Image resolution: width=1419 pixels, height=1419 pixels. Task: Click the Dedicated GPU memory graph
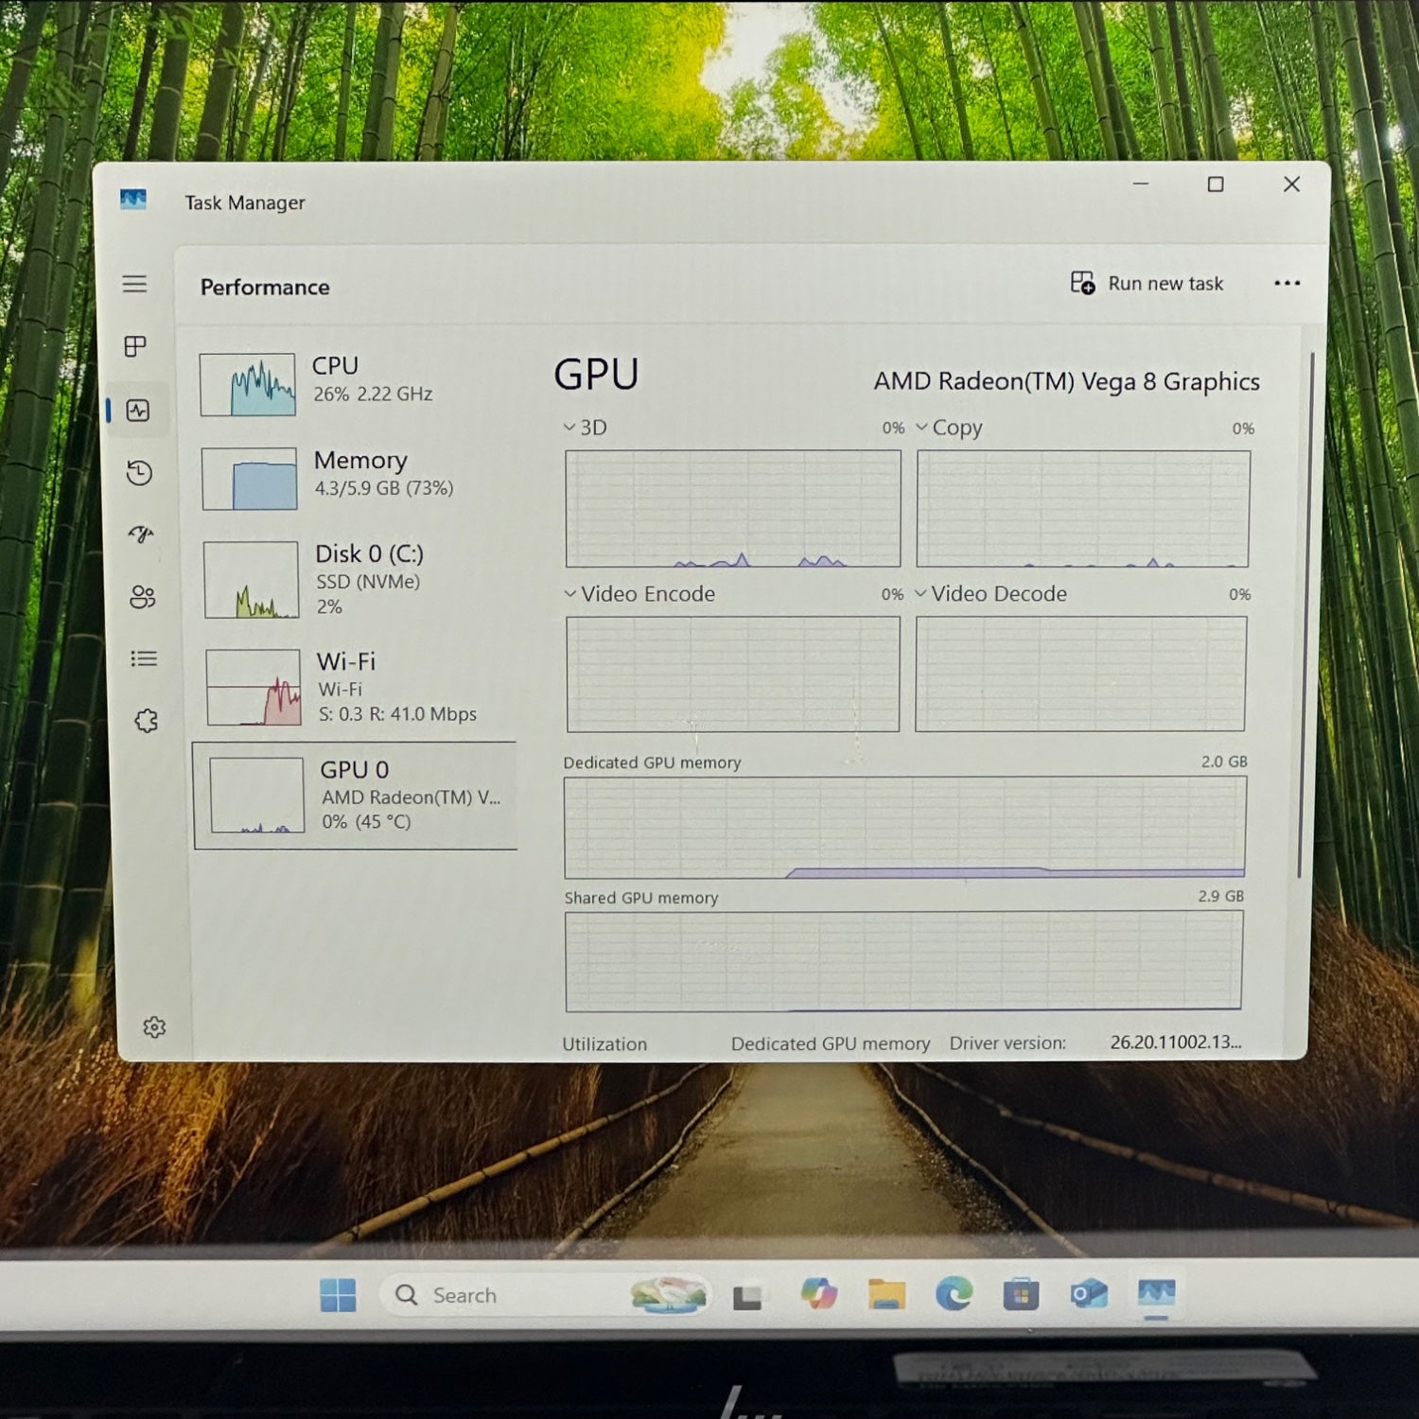tap(905, 828)
